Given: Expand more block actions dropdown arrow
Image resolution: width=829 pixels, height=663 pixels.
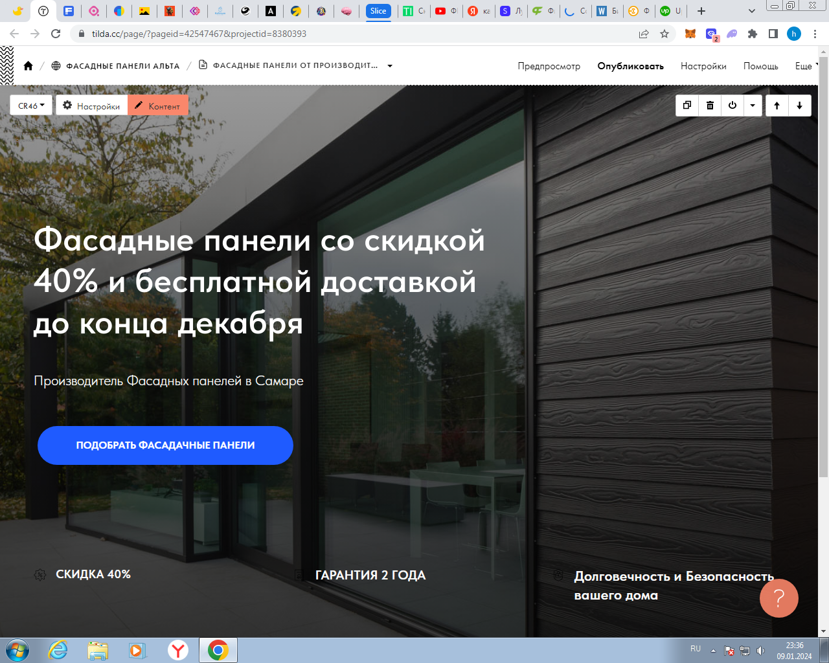Looking at the screenshot, I should [x=753, y=106].
